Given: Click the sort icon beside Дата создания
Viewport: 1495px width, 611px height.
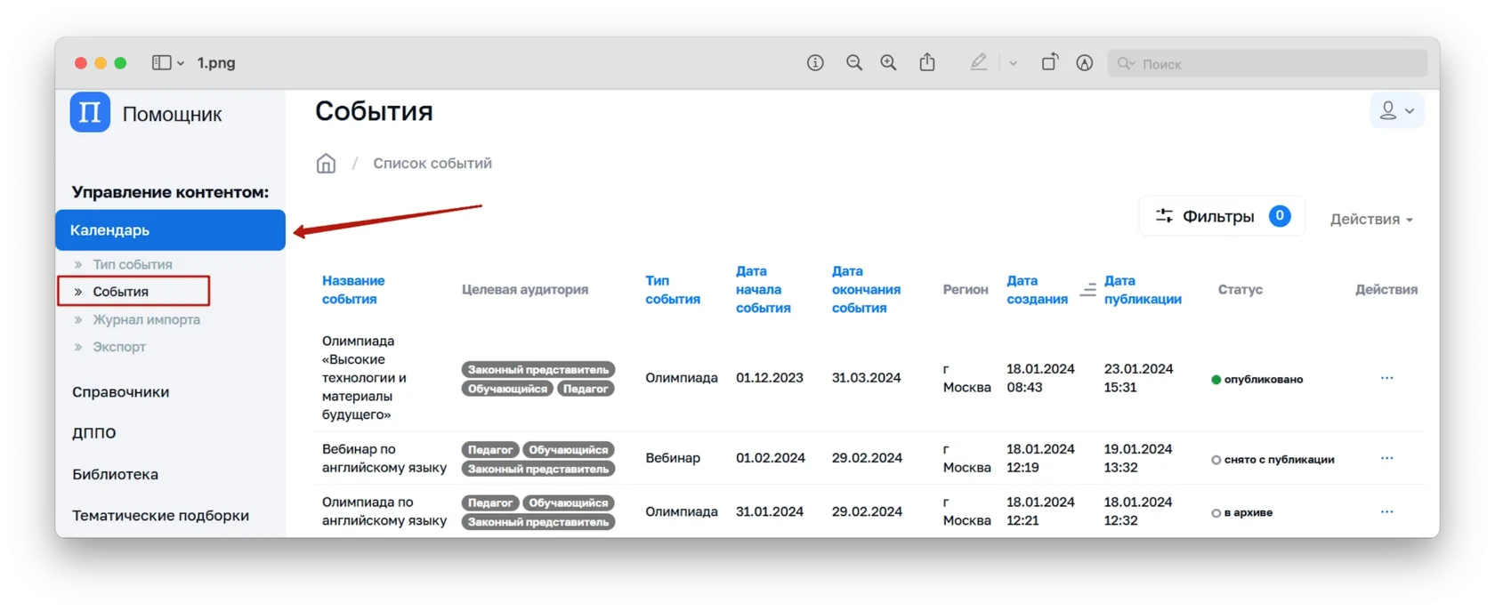Looking at the screenshot, I should 1087,290.
